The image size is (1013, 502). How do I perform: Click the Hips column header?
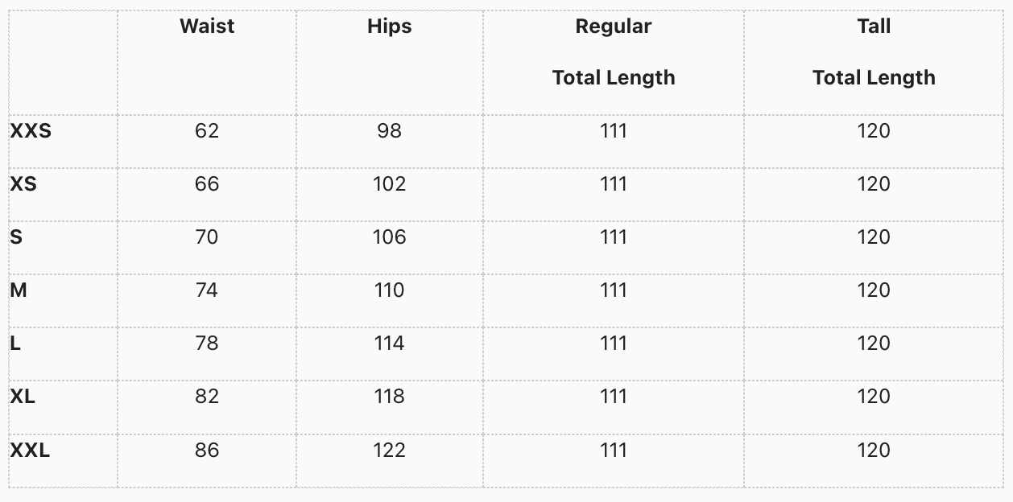click(389, 27)
